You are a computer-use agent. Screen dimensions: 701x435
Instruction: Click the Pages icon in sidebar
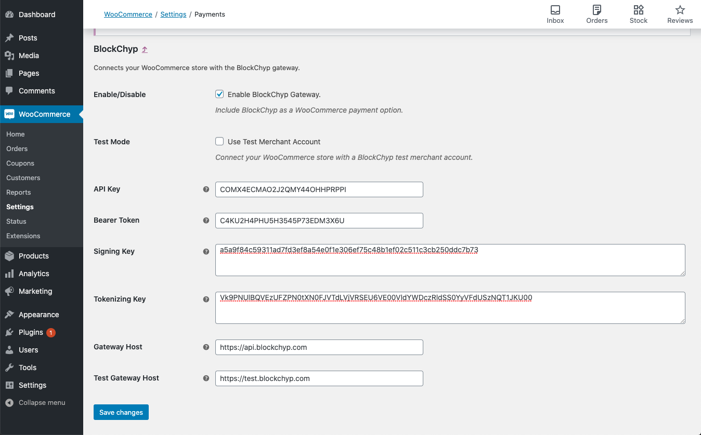pyautogui.click(x=9, y=73)
